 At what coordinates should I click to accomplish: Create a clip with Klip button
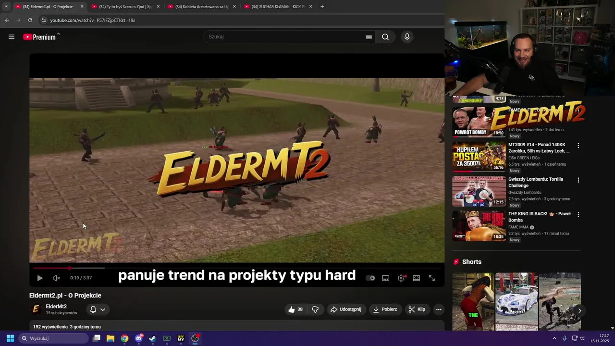click(417, 309)
